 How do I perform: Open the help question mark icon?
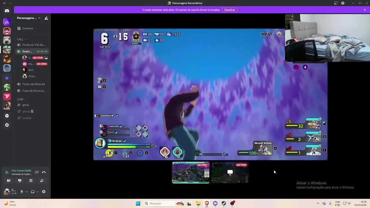(x=343, y=3)
